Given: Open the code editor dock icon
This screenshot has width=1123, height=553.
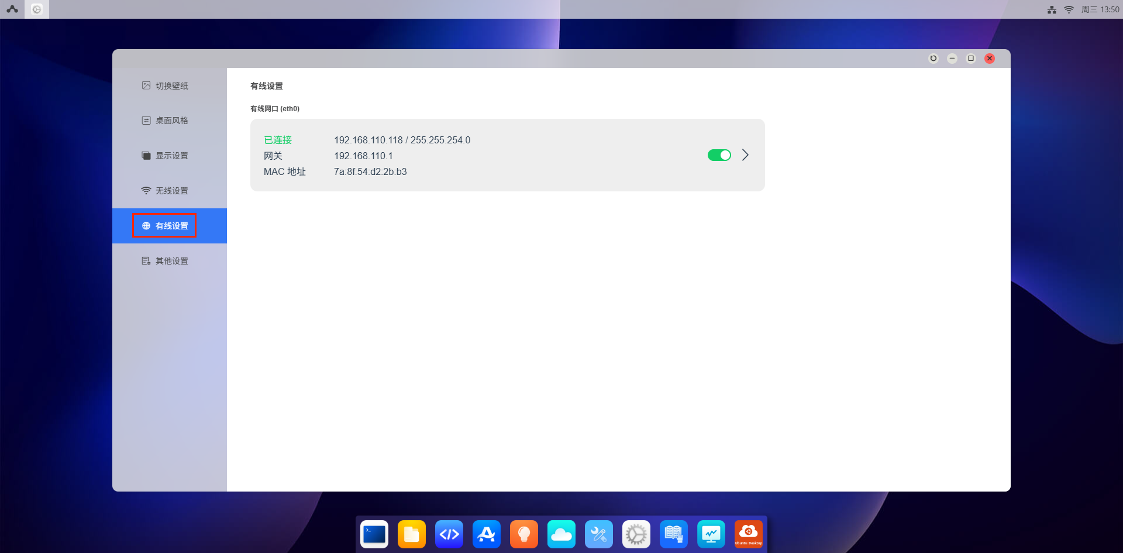Looking at the screenshot, I should [449, 534].
